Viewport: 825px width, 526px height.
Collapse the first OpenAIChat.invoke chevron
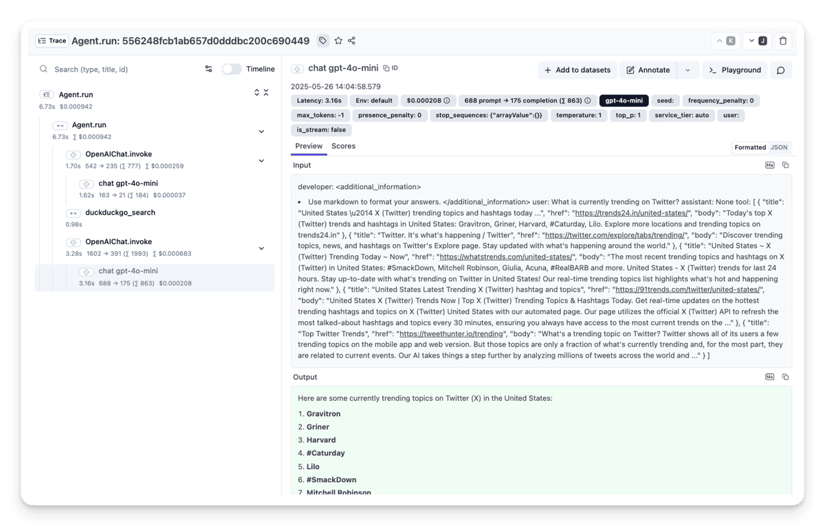pos(261,161)
